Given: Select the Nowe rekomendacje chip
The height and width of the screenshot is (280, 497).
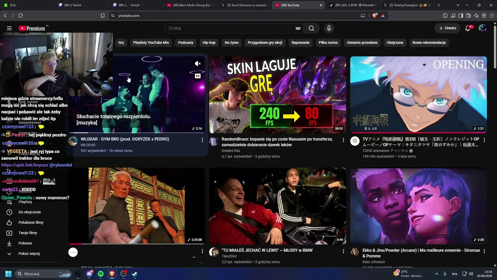Looking at the screenshot, I should [429, 42].
